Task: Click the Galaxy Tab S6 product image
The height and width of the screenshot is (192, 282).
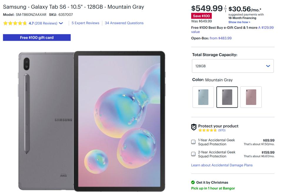Action: pos(92,121)
